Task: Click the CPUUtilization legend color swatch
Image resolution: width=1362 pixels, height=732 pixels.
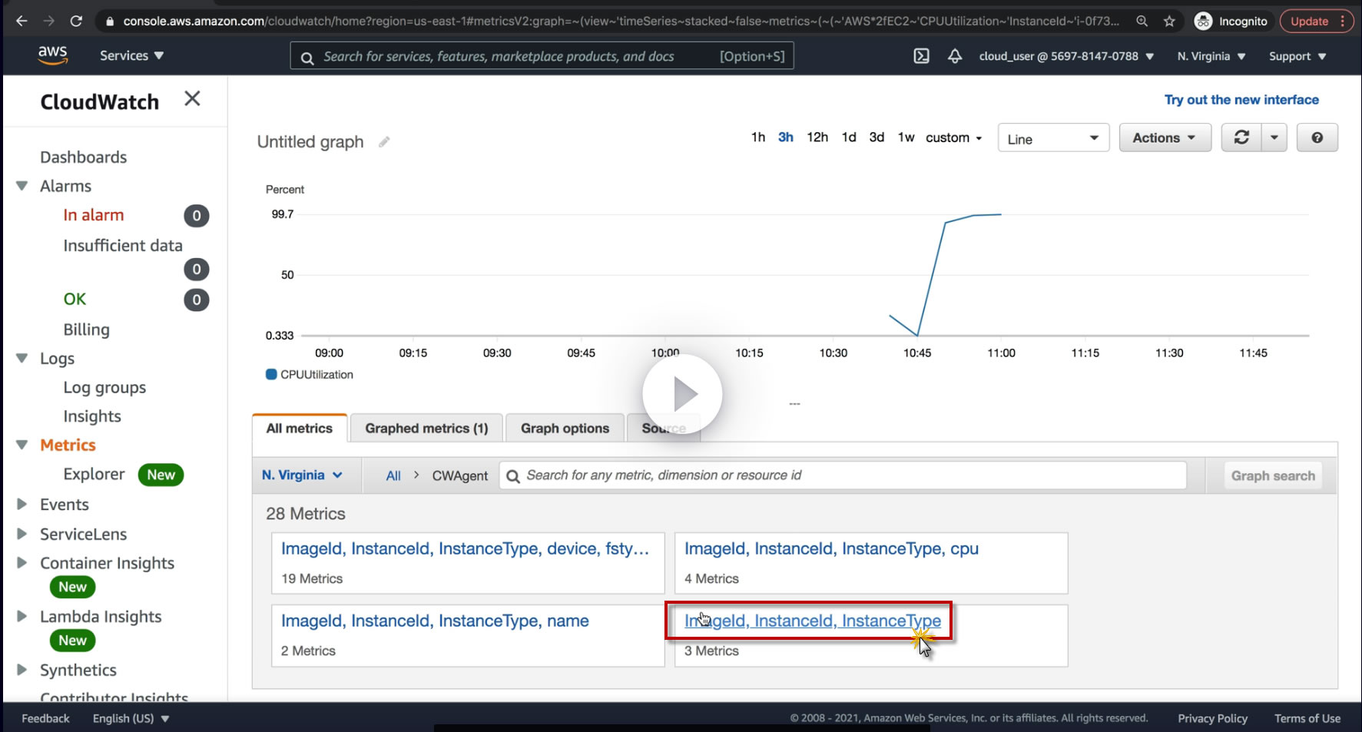Action: point(271,375)
